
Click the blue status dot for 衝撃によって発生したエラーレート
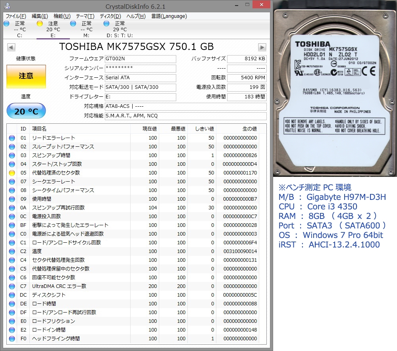pos(12,225)
